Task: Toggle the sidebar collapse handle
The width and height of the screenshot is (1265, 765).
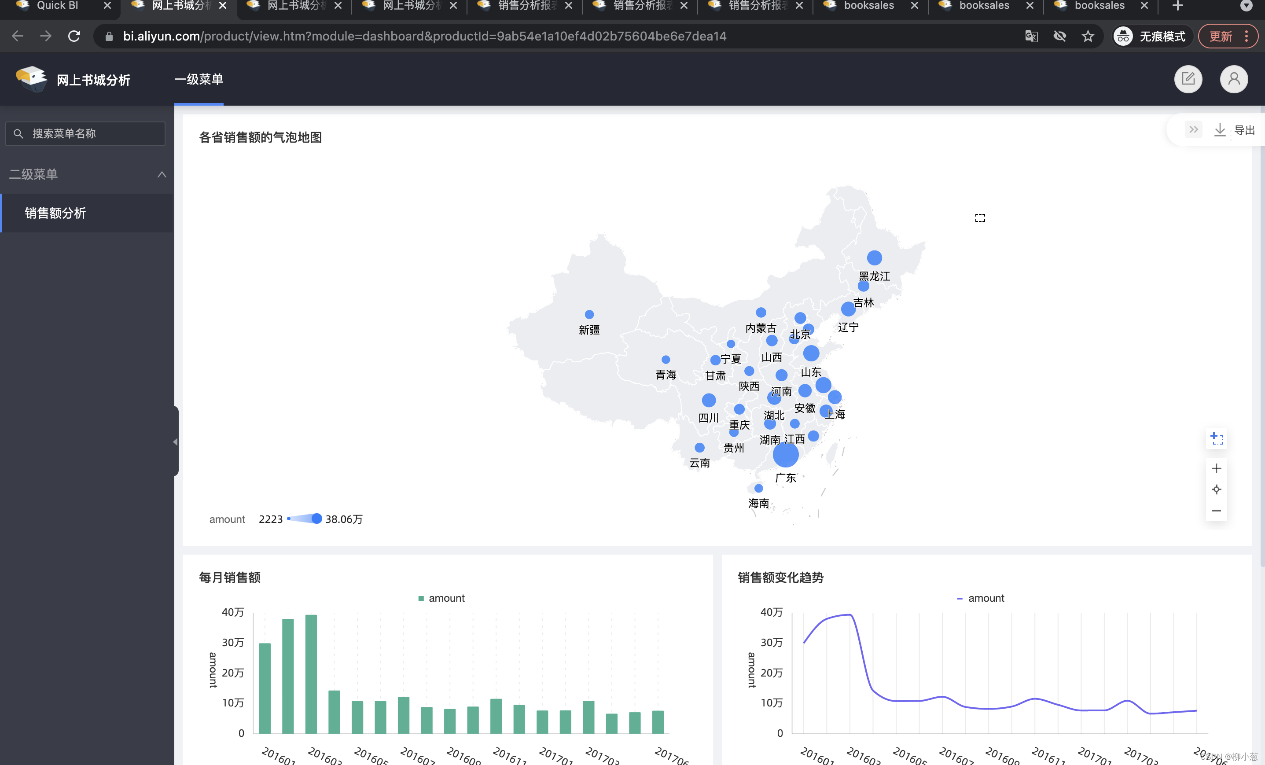Action: [x=175, y=441]
